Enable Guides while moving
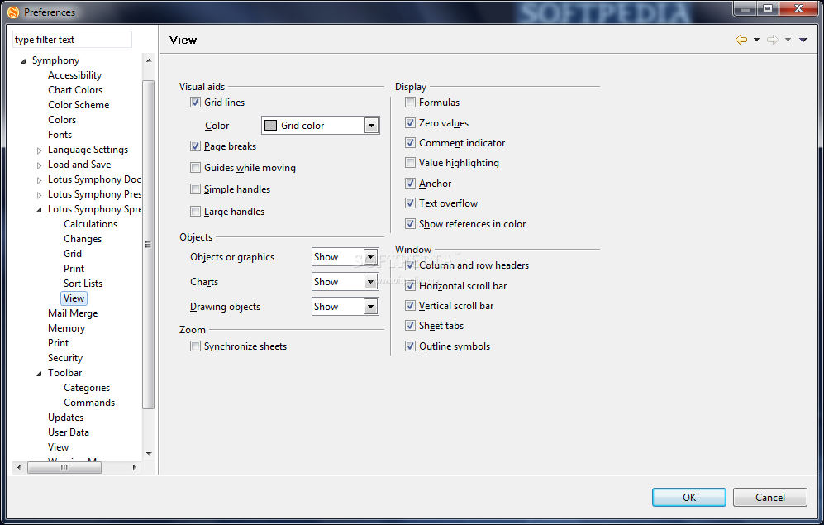This screenshot has width=824, height=525. (x=196, y=168)
